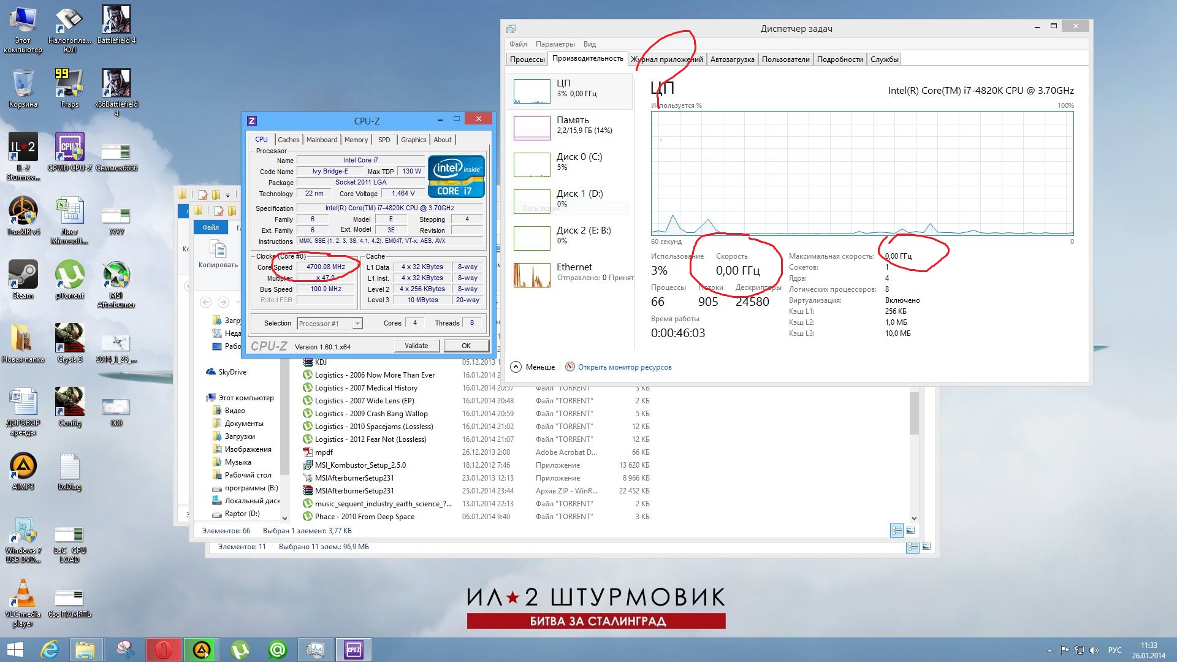Collapse Task Manager with Меньше button
The height and width of the screenshot is (662, 1177).
tap(532, 367)
